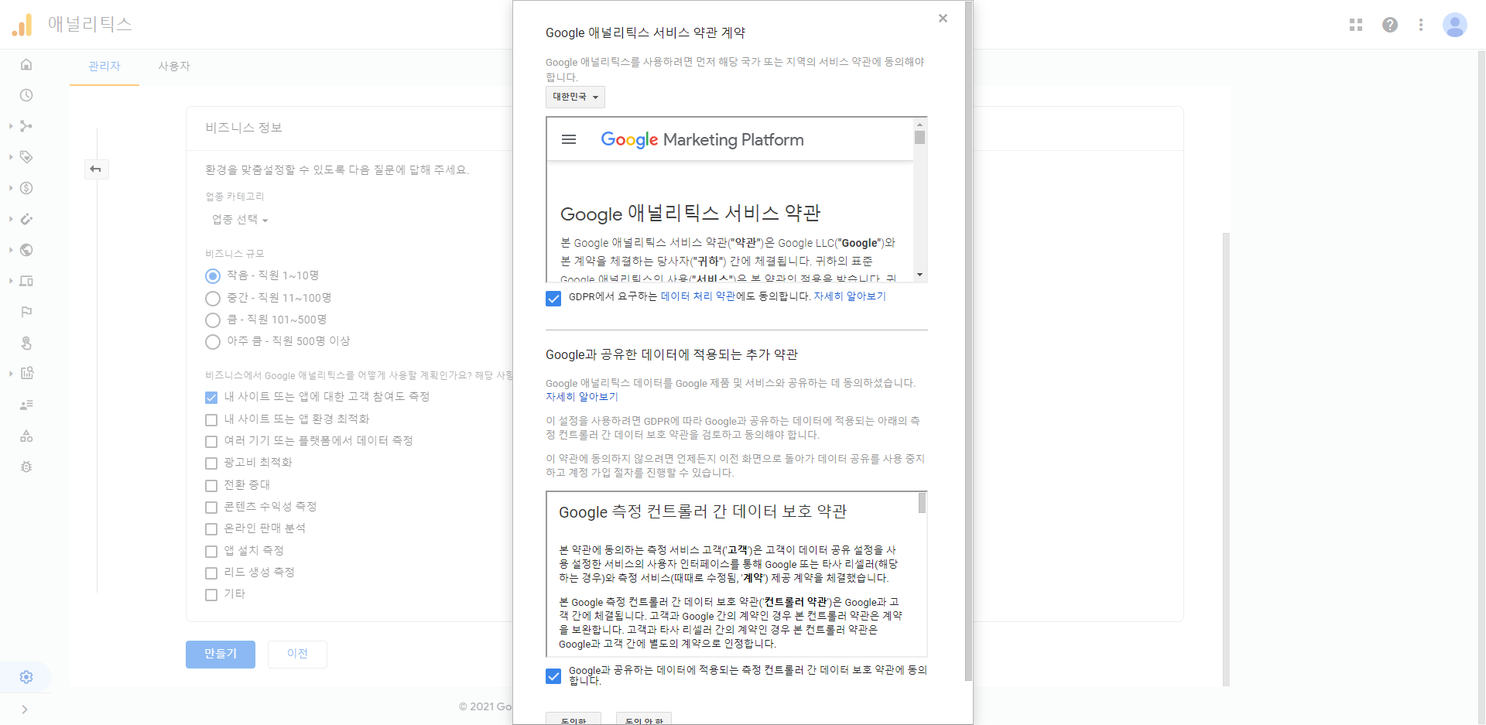Open the tag icon in sidebar
This screenshot has width=1486, height=725.
click(26, 157)
